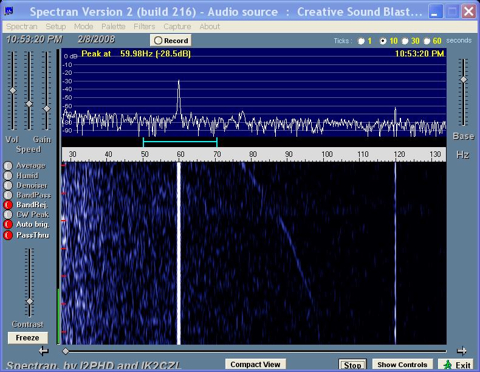Image resolution: width=480 pixels, height=372 pixels.
Task: Open the Capture menu
Action: pos(177,27)
